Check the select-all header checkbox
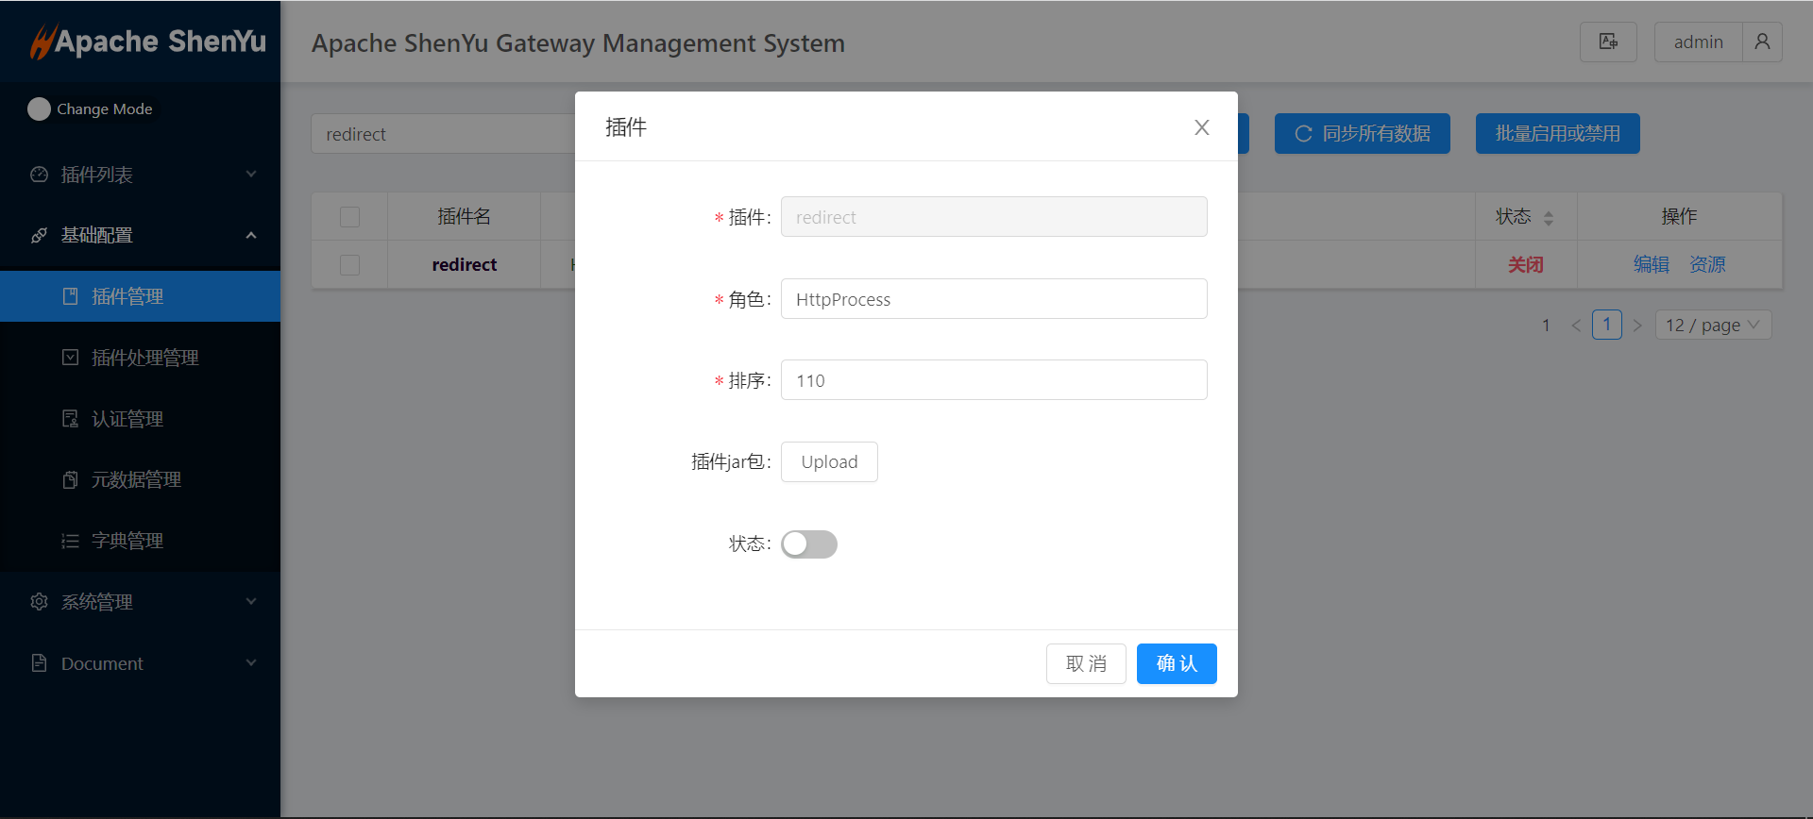1813x819 pixels. point(349,217)
